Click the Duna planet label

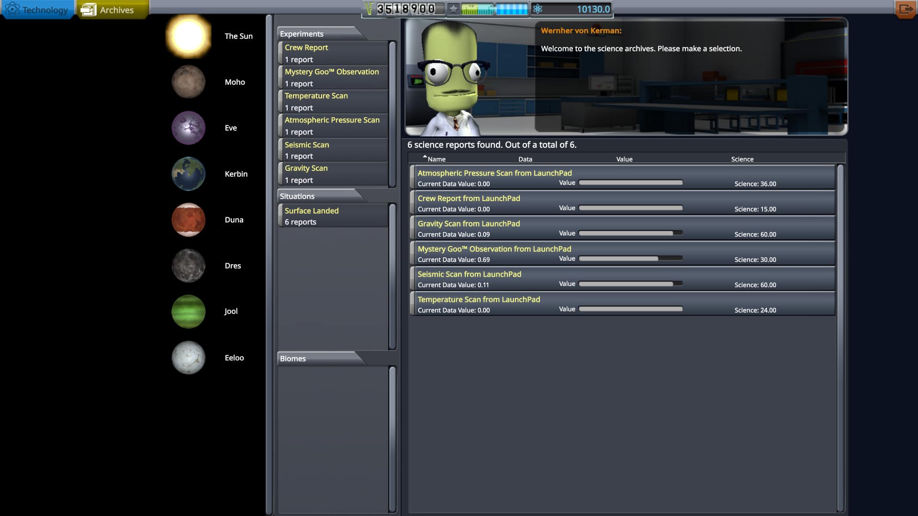point(234,220)
